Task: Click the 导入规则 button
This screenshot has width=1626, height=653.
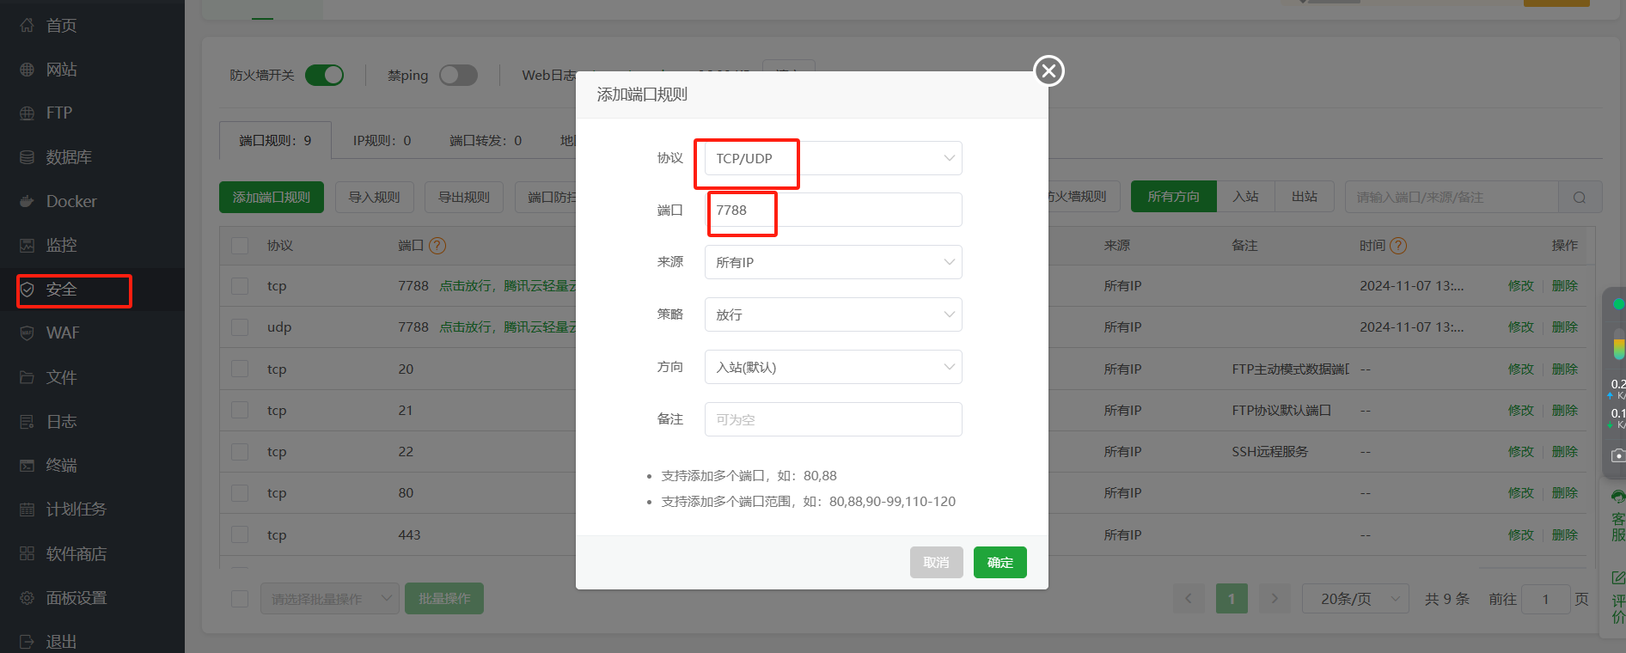Action: [x=375, y=197]
